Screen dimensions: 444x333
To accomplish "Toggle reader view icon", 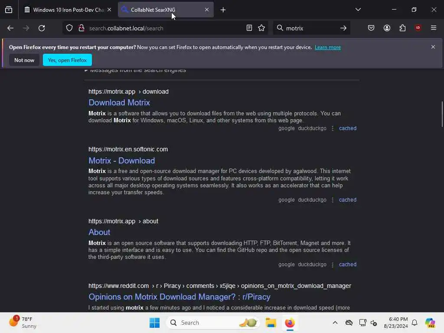I will [249, 28].
